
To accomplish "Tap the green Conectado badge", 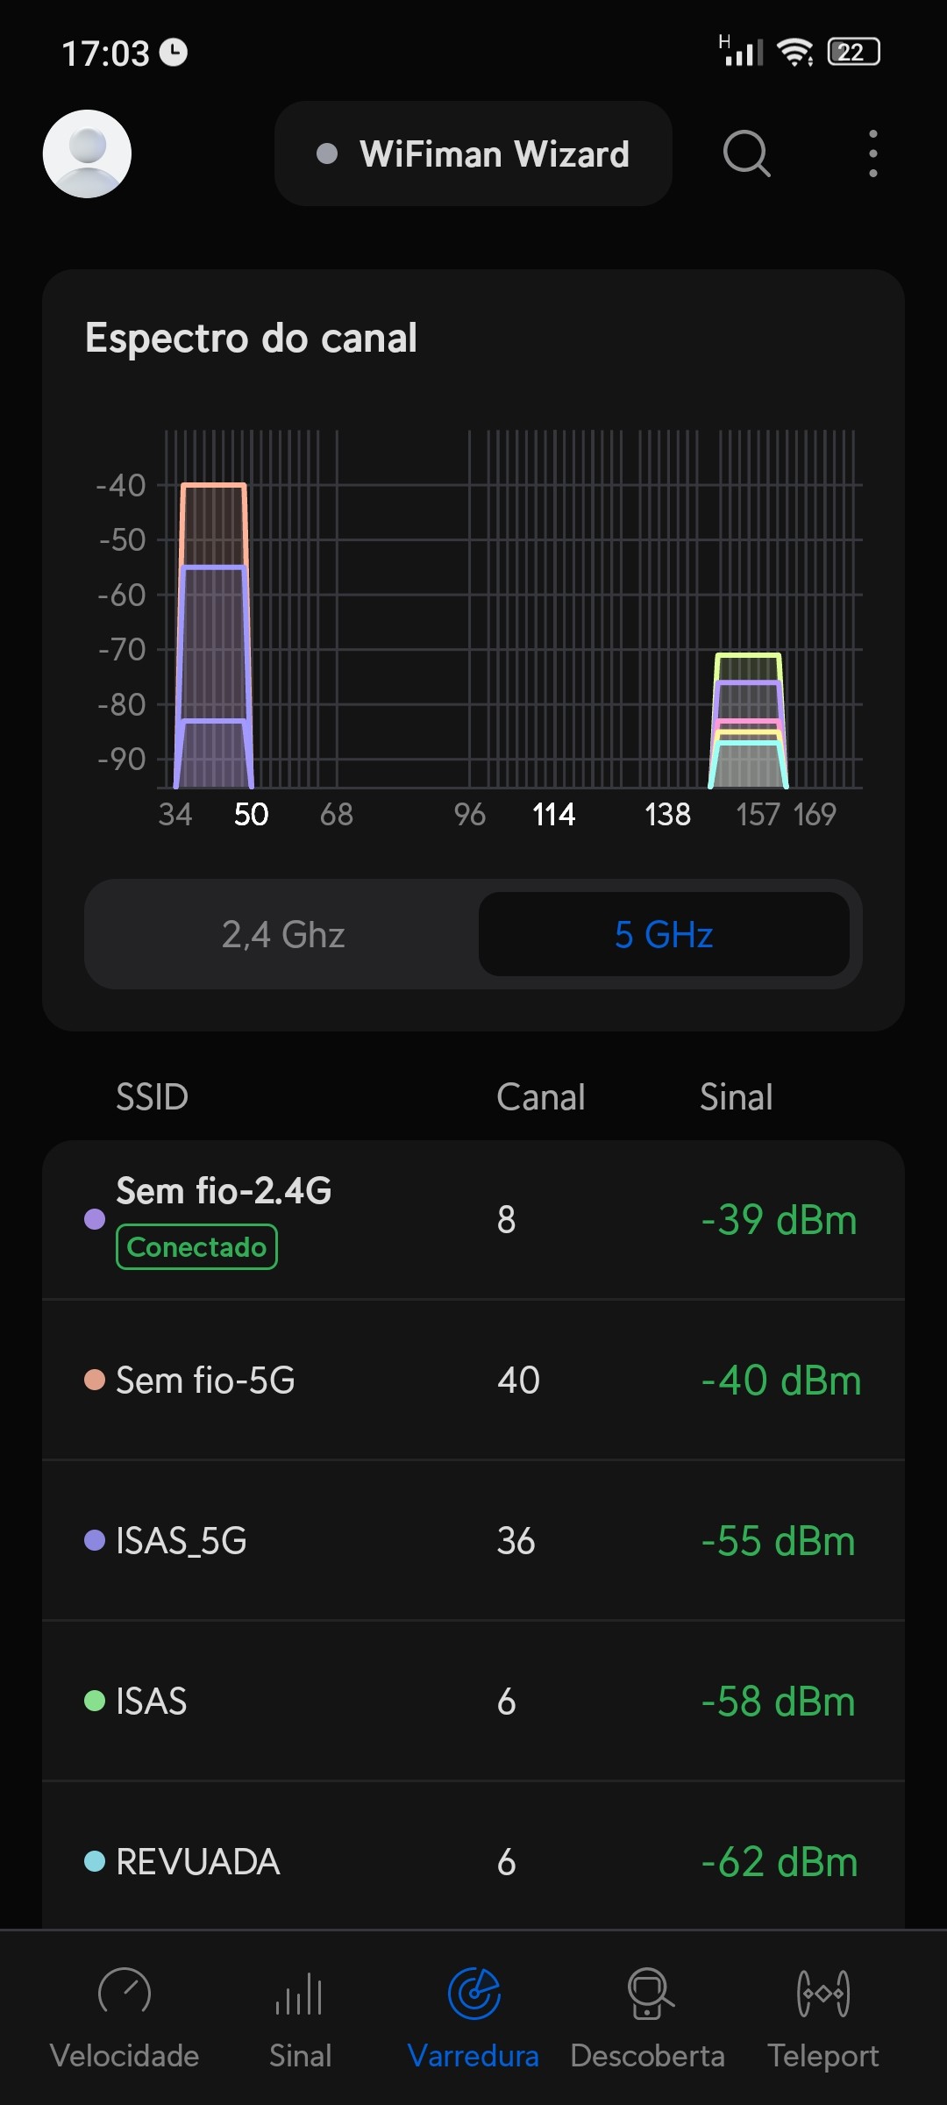I will pos(196,1247).
